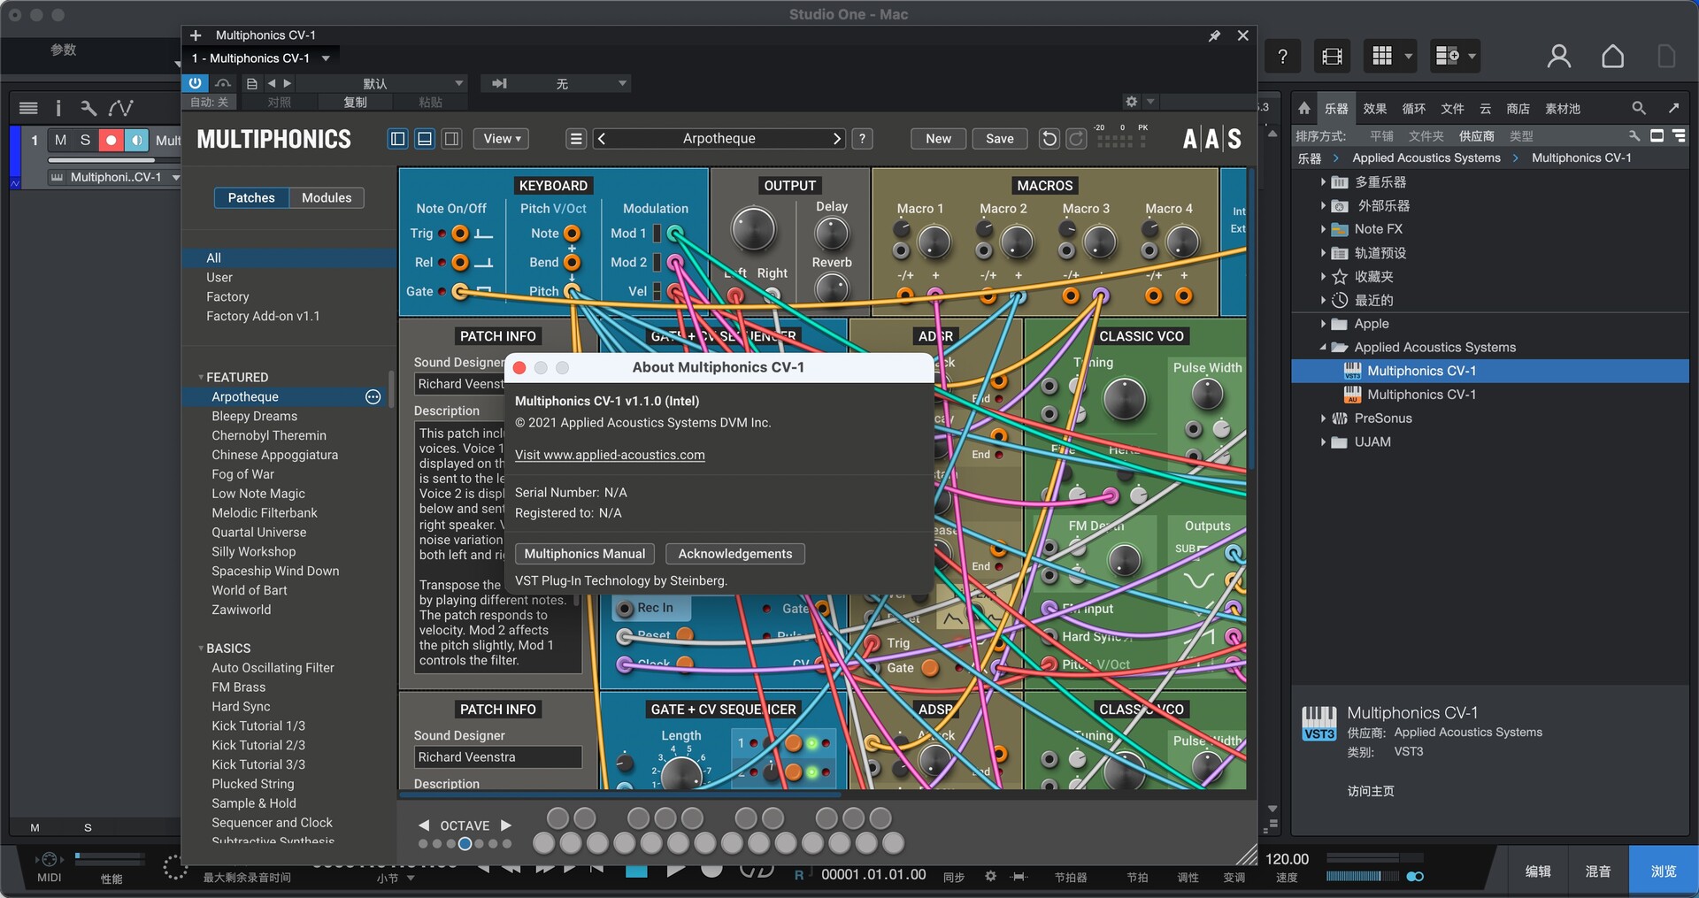Pin the Multiphonics CV-1 plug-in window
Image resolution: width=1699 pixels, height=898 pixels.
click(x=1214, y=35)
